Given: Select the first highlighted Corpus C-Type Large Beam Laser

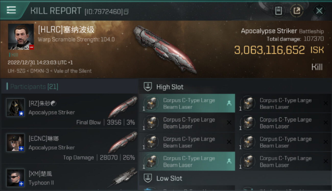Looking at the screenshot, I should 187,103.
